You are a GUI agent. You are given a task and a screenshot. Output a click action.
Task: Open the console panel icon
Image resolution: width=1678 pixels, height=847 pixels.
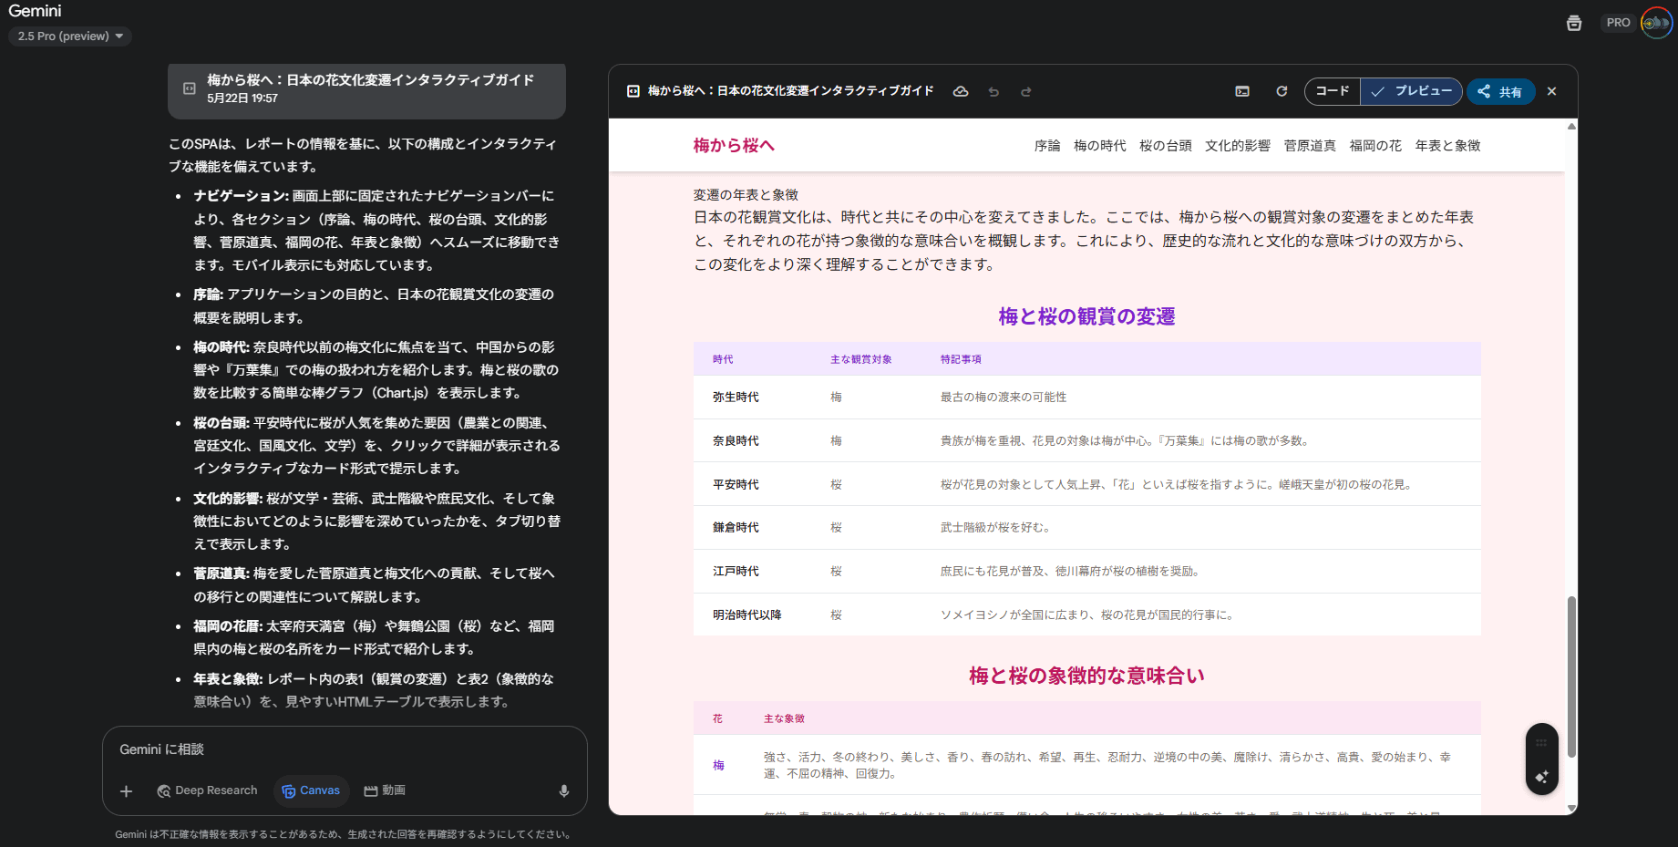coord(1242,91)
